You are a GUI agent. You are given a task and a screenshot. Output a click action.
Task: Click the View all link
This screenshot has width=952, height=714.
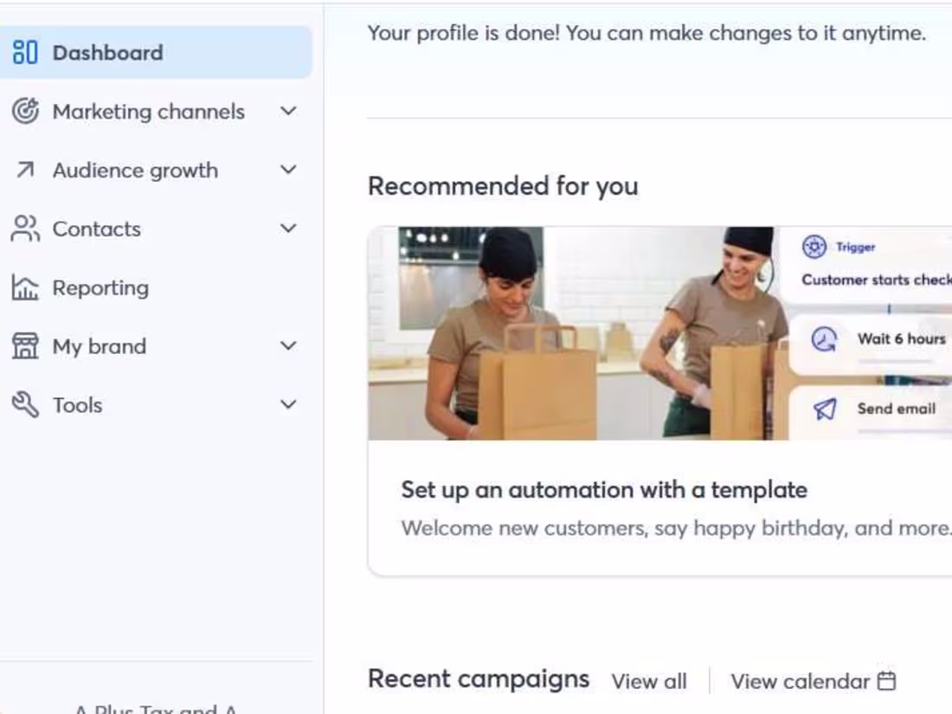click(648, 681)
